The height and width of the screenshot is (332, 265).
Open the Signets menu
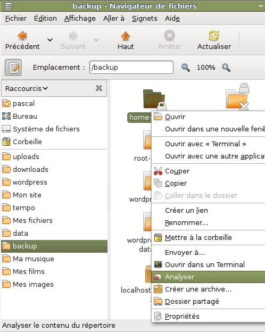coord(144,19)
